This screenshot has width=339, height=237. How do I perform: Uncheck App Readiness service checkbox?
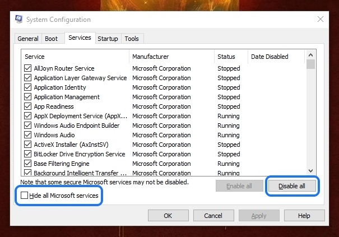coord(27,106)
